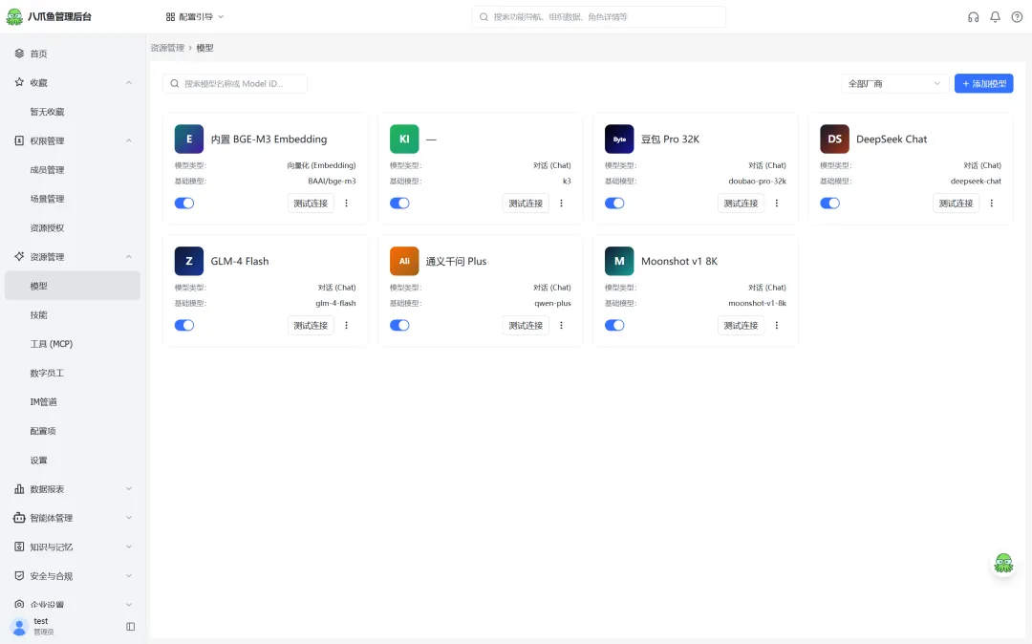1032x644 pixels.
Task: Toggle the 通义千问 Plus model switch
Action: click(399, 325)
